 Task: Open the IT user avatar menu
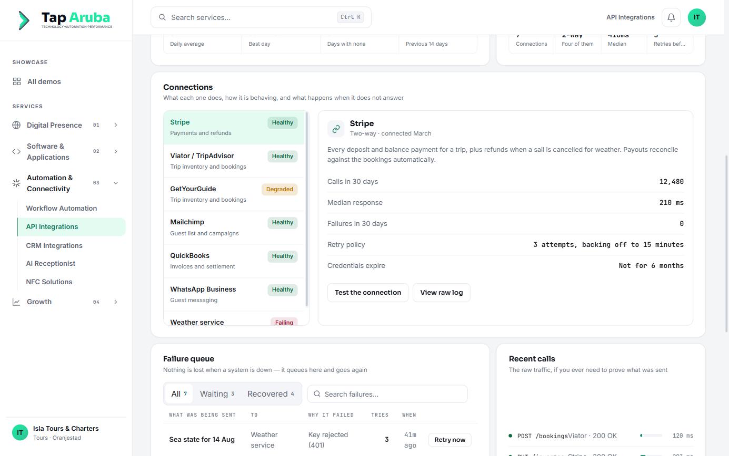[697, 17]
